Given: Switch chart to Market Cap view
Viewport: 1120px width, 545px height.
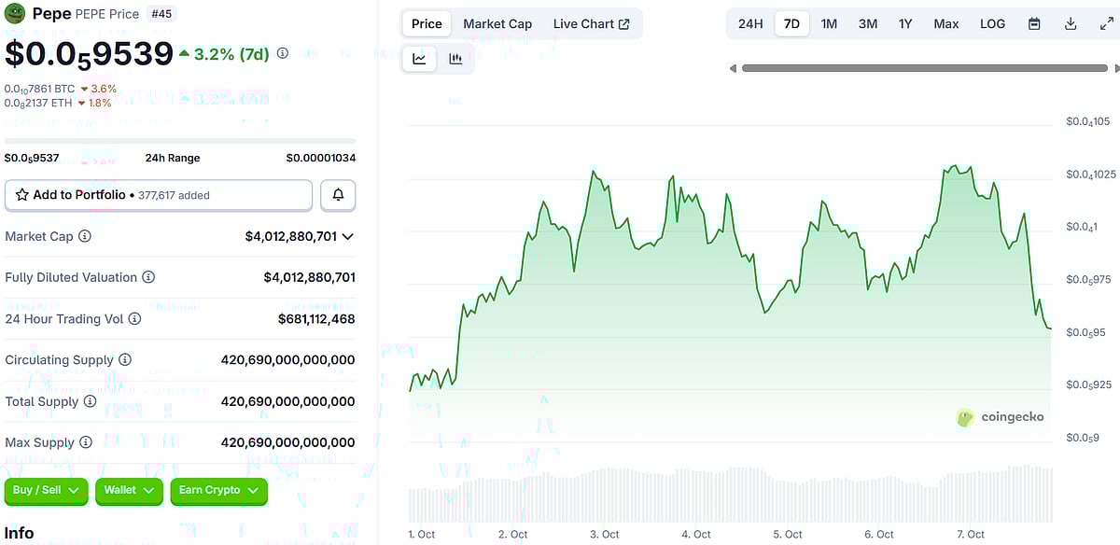Looking at the screenshot, I should coord(497,23).
